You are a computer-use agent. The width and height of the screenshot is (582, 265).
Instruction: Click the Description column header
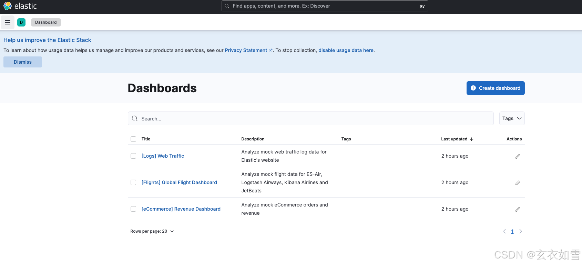[253, 139]
